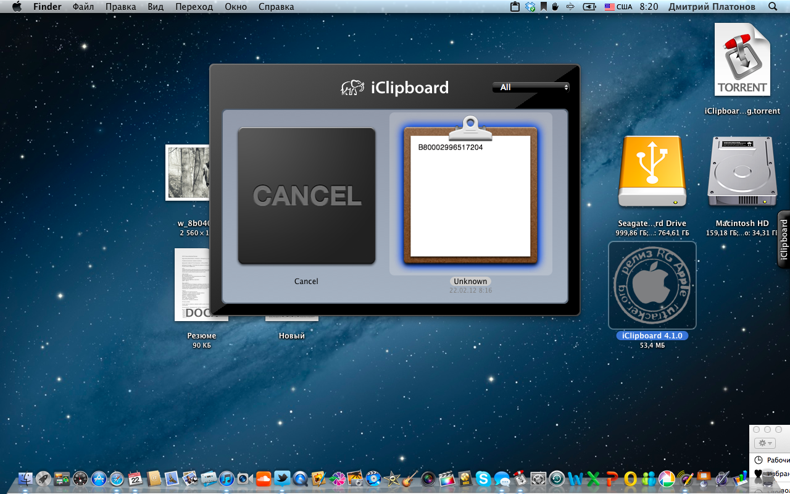The width and height of the screenshot is (790, 494).
Task: Select the iClipboard 4.1.0 disk image icon
Action: (652, 285)
